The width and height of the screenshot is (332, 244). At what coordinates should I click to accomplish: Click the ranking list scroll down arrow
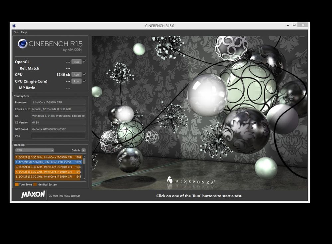[84, 179]
